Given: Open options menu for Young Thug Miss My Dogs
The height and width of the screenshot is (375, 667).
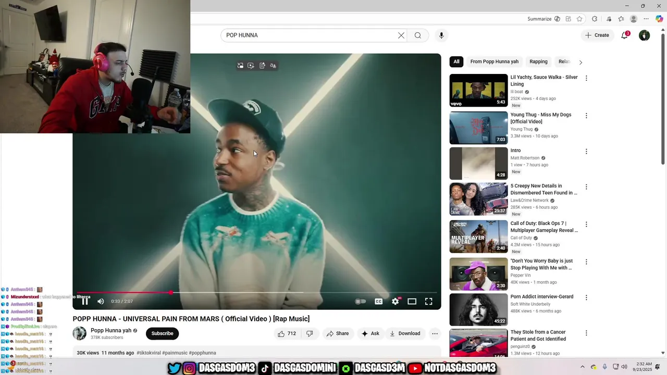Looking at the screenshot, I should 586,116.
